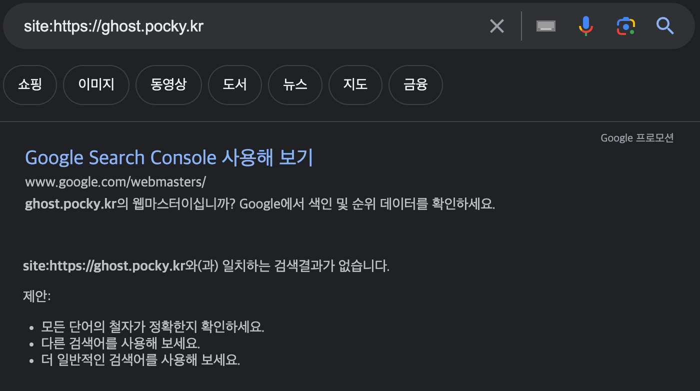Open the Google Search Console 사용해 보기 link
The image size is (700, 391).
169,158
